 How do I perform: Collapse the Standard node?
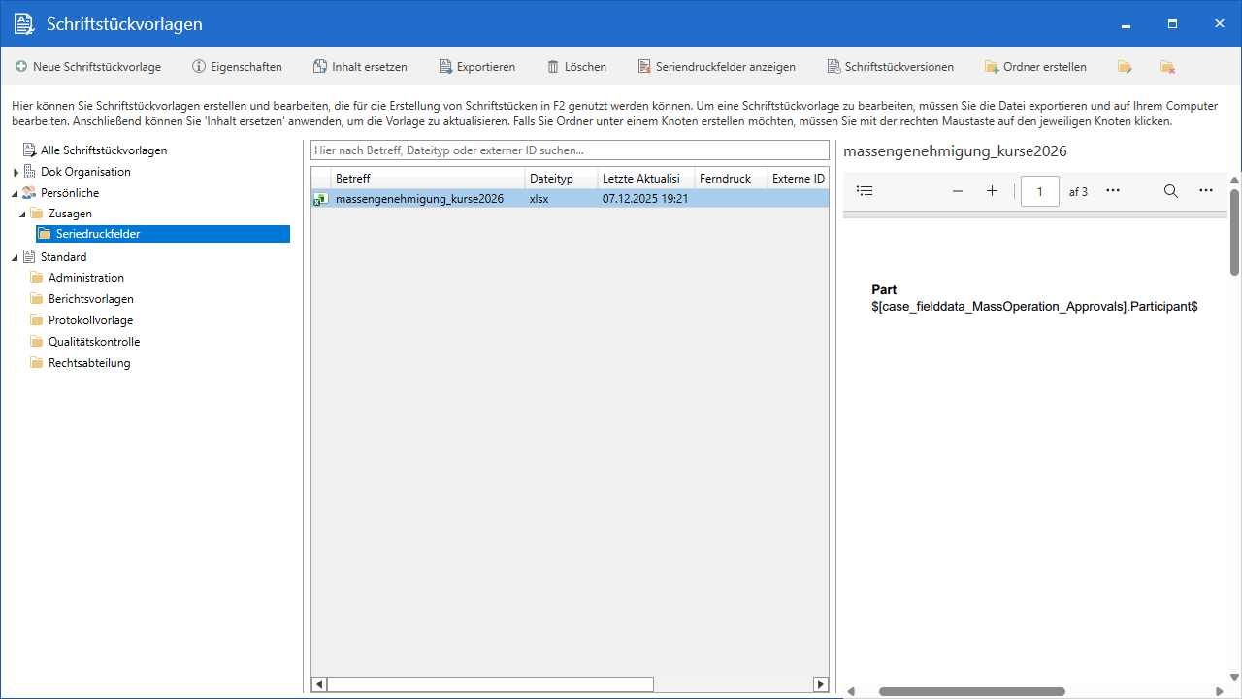point(13,256)
